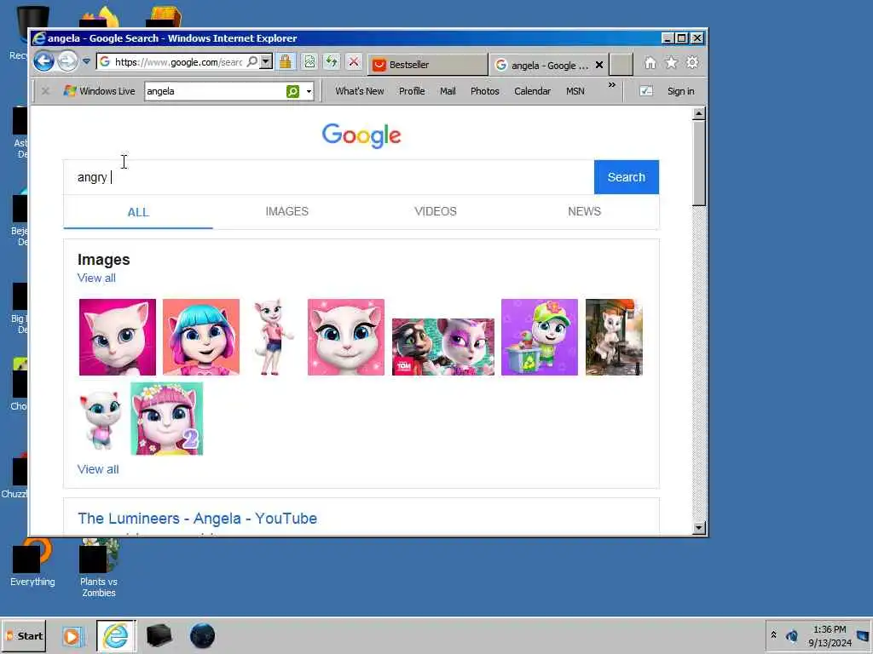Open the baby Angela white-background thumbnail

[101, 420]
